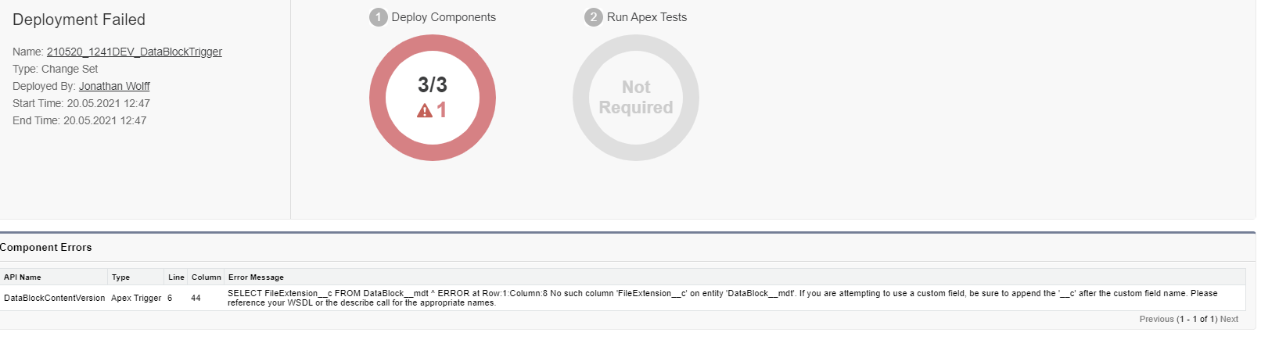Viewport: 1261px width, 347px height.
Task: Sort errors by API Name column
Action: point(23,277)
